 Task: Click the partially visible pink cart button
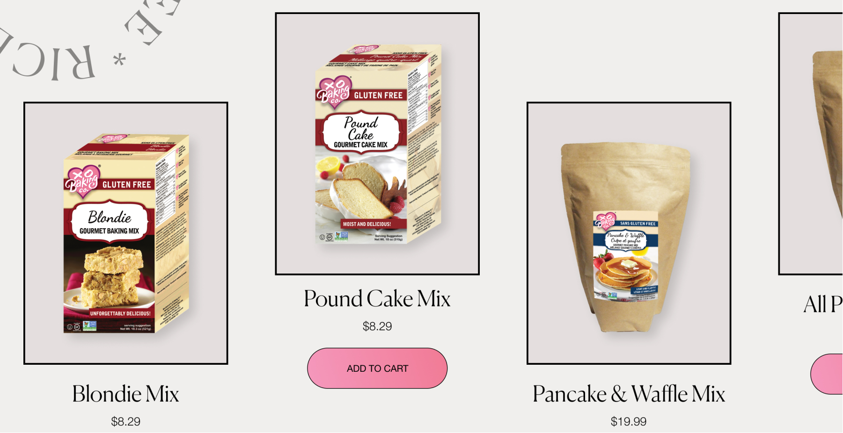827,374
